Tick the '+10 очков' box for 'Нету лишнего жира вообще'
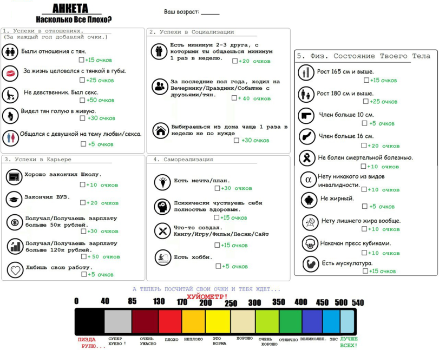This screenshot has height=350, width=439. [x=364, y=229]
